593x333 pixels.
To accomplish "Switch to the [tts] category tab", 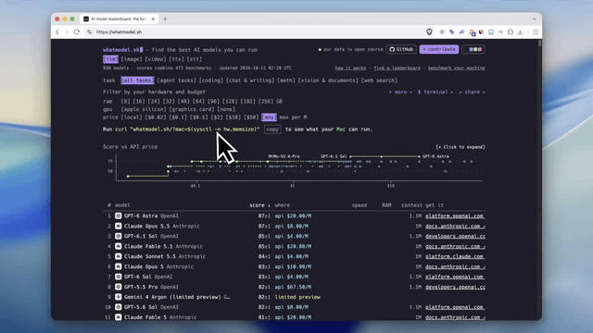I will click(x=176, y=59).
